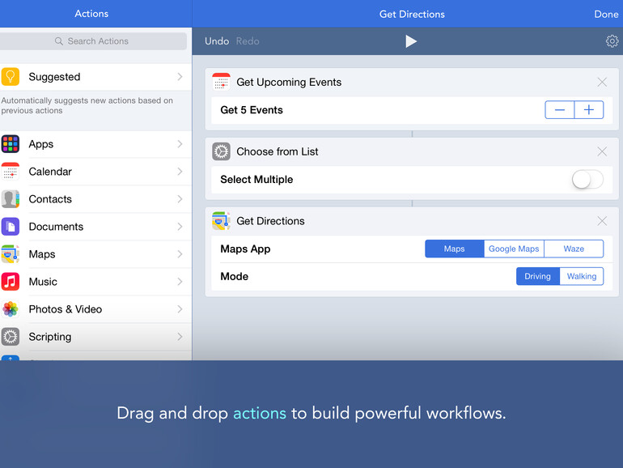The height and width of the screenshot is (468, 623).
Task: Click the gear icon on Choose from List
Action: click(x=222, y=151)
